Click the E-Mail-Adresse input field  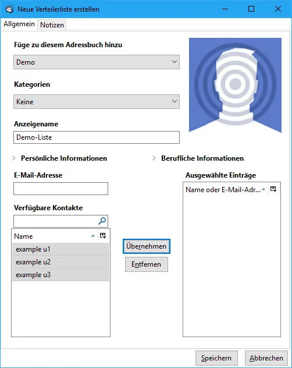point(60,189)
